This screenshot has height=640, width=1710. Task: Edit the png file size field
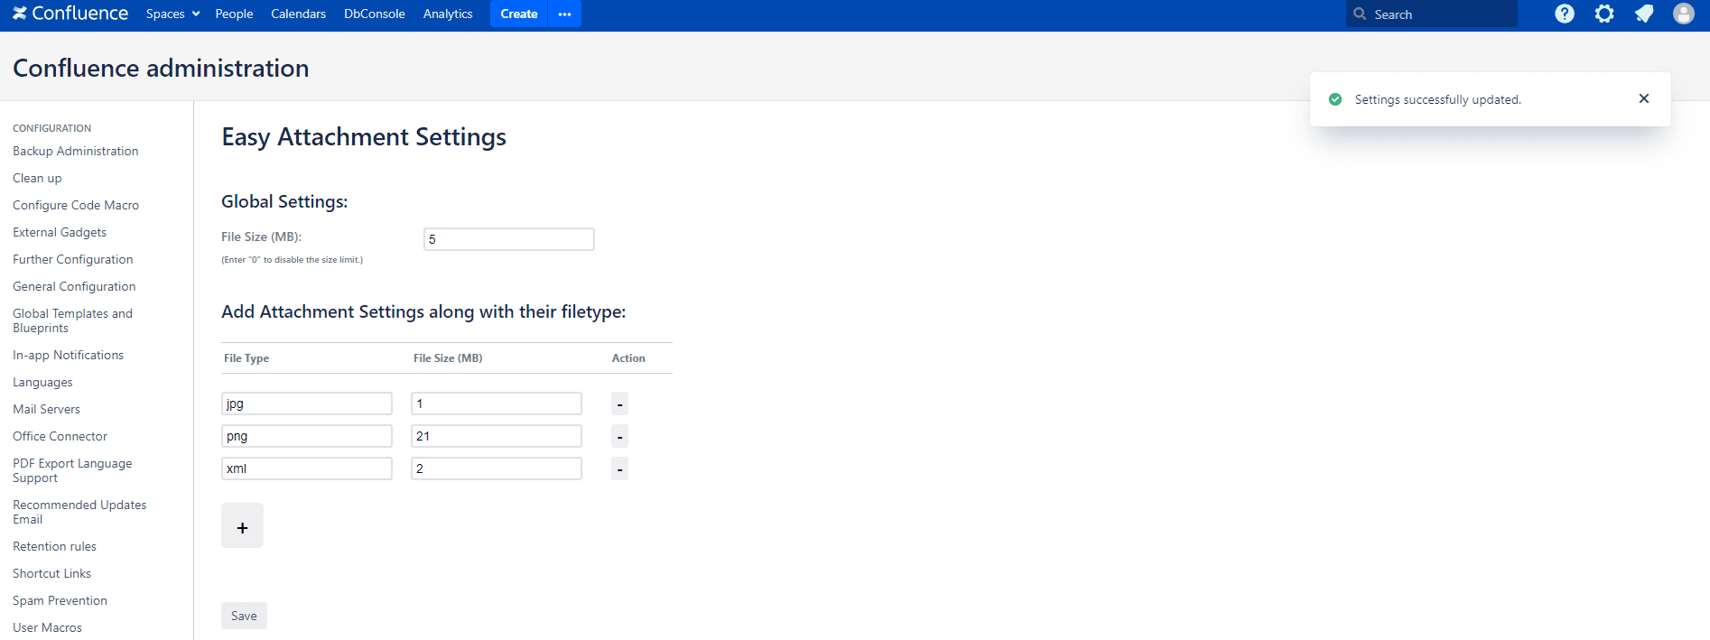(496, 437)
